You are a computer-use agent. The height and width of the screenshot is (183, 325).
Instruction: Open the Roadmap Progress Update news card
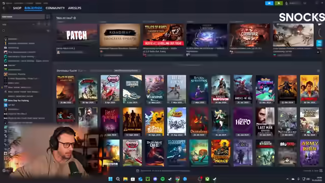coord(120,35)
